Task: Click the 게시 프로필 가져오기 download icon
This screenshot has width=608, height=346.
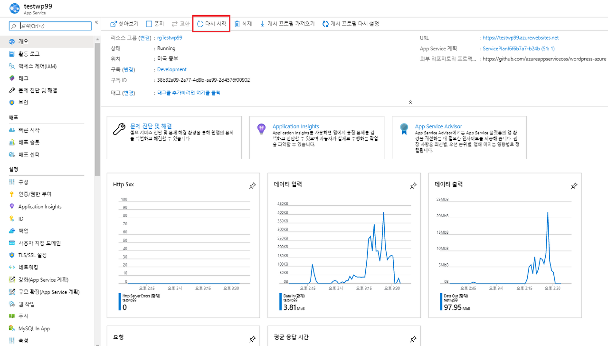Action: pos(262,24)
